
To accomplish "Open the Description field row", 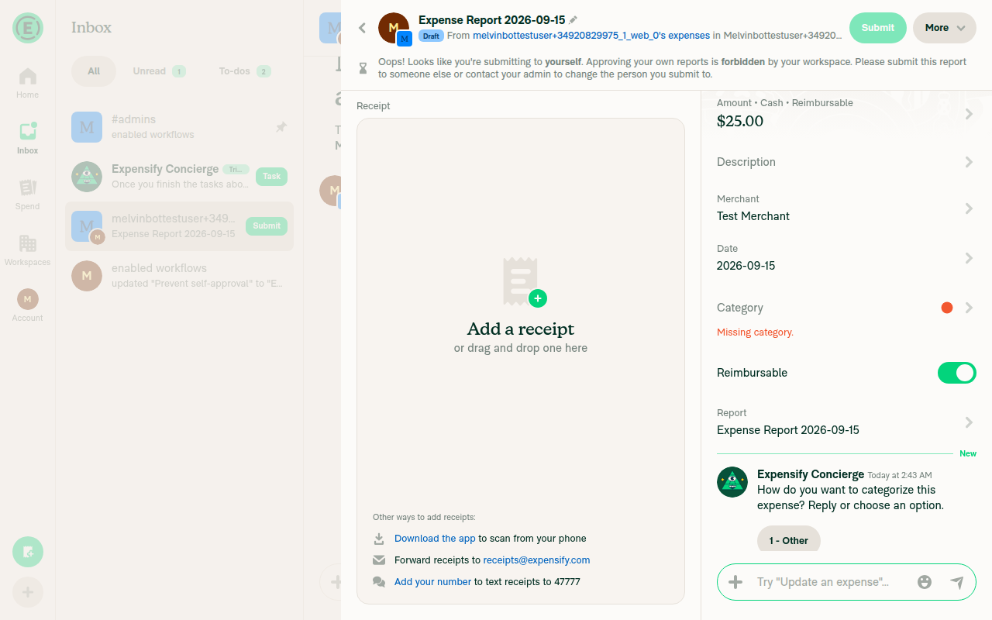I will (x=846, y=162).
